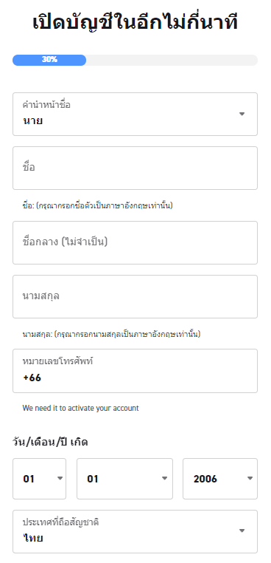271x563 pixels.
Task: Open the birth month dropdown
Action: 124,479
